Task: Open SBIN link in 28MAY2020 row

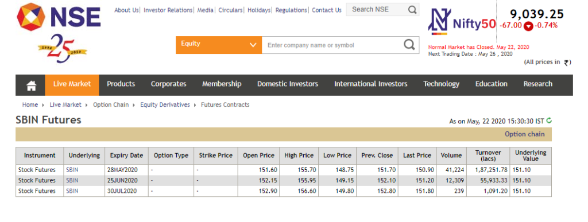Action: (x=72, y=170)
